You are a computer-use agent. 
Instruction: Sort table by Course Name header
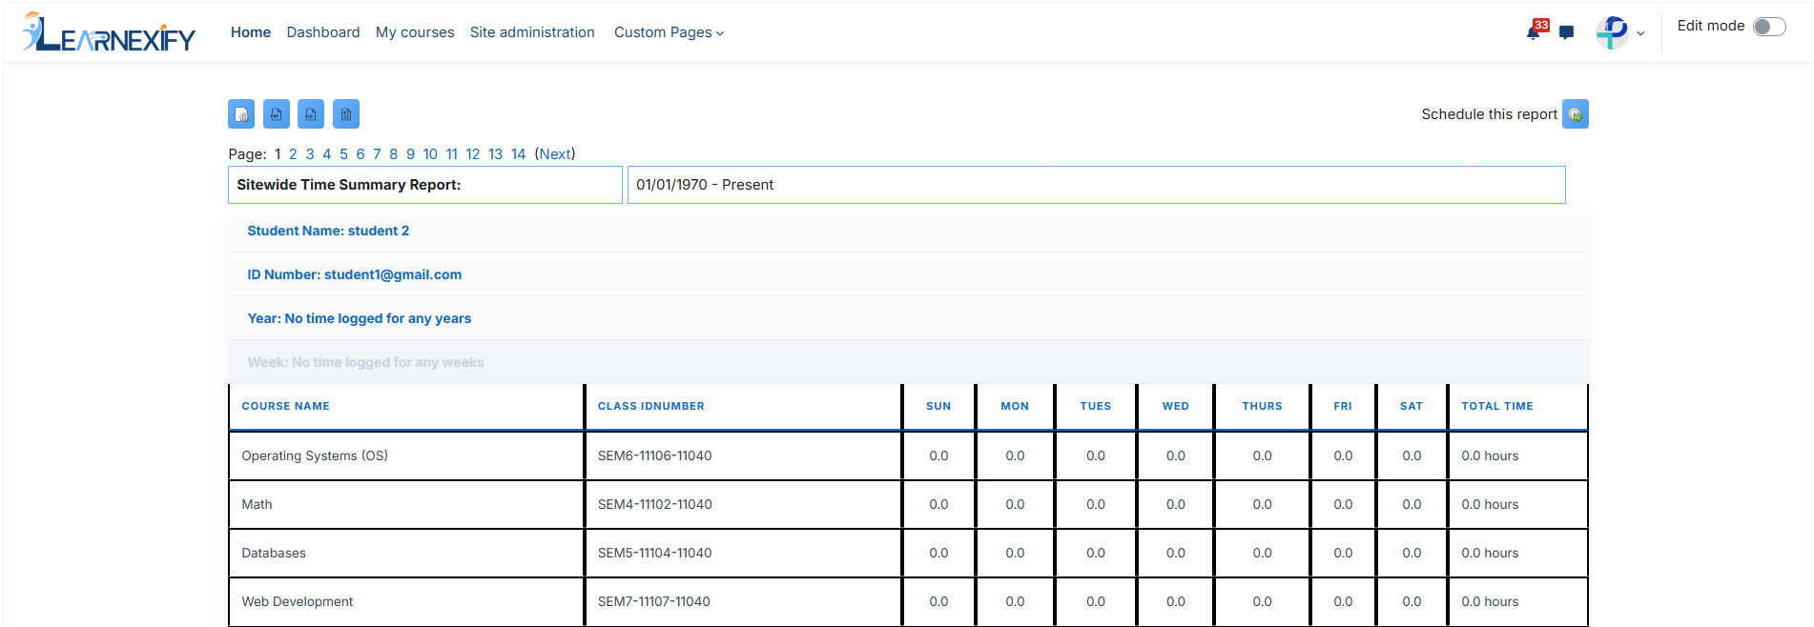(285, 406)
